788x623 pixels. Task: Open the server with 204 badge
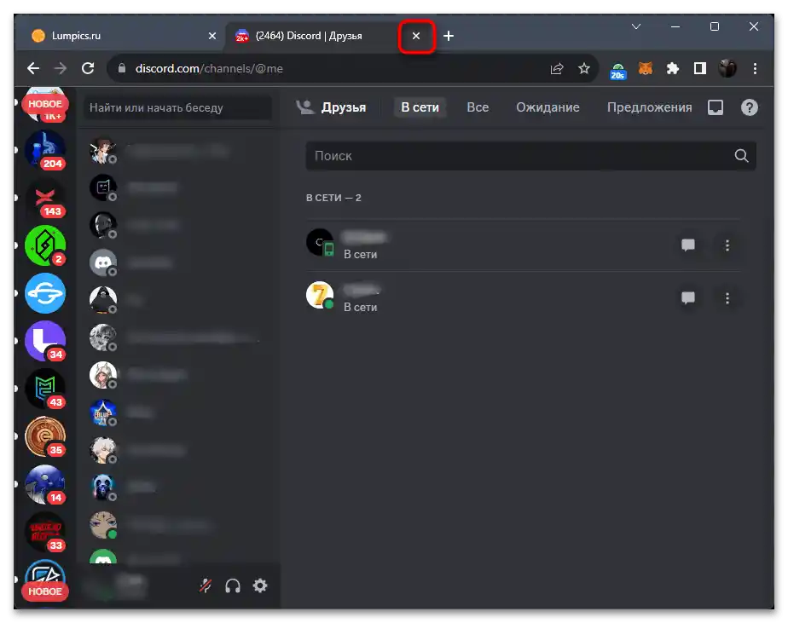coord(45,150)
